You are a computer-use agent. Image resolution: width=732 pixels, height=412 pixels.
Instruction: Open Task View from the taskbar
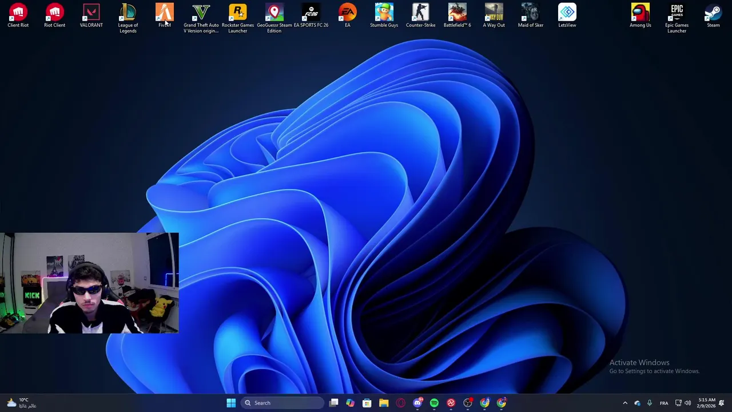[334, 403]
